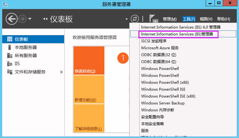Click the 仪表板 grid icon in sidebar

10,39
